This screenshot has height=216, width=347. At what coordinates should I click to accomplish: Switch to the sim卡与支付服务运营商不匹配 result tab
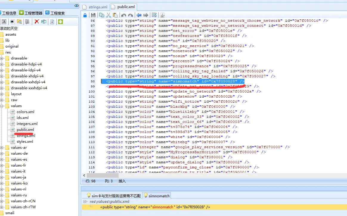(x=114, y=196)
